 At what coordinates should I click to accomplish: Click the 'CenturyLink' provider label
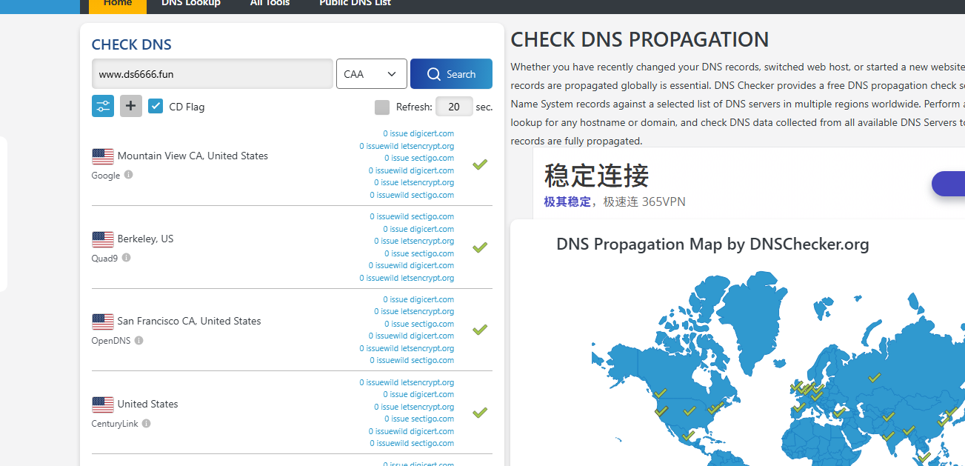pos(115,424)
